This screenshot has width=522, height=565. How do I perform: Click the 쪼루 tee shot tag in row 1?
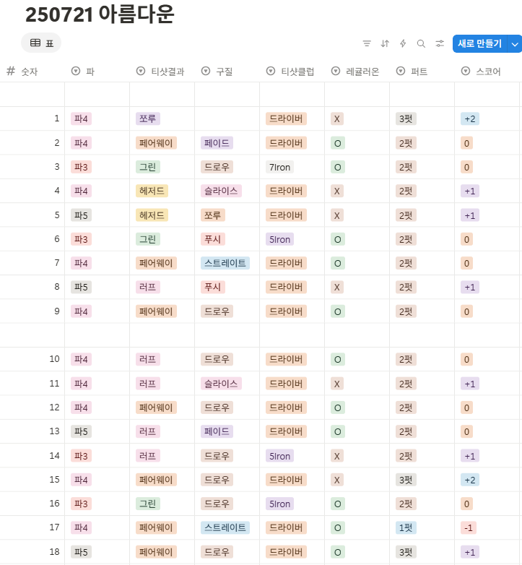[147, 118]
